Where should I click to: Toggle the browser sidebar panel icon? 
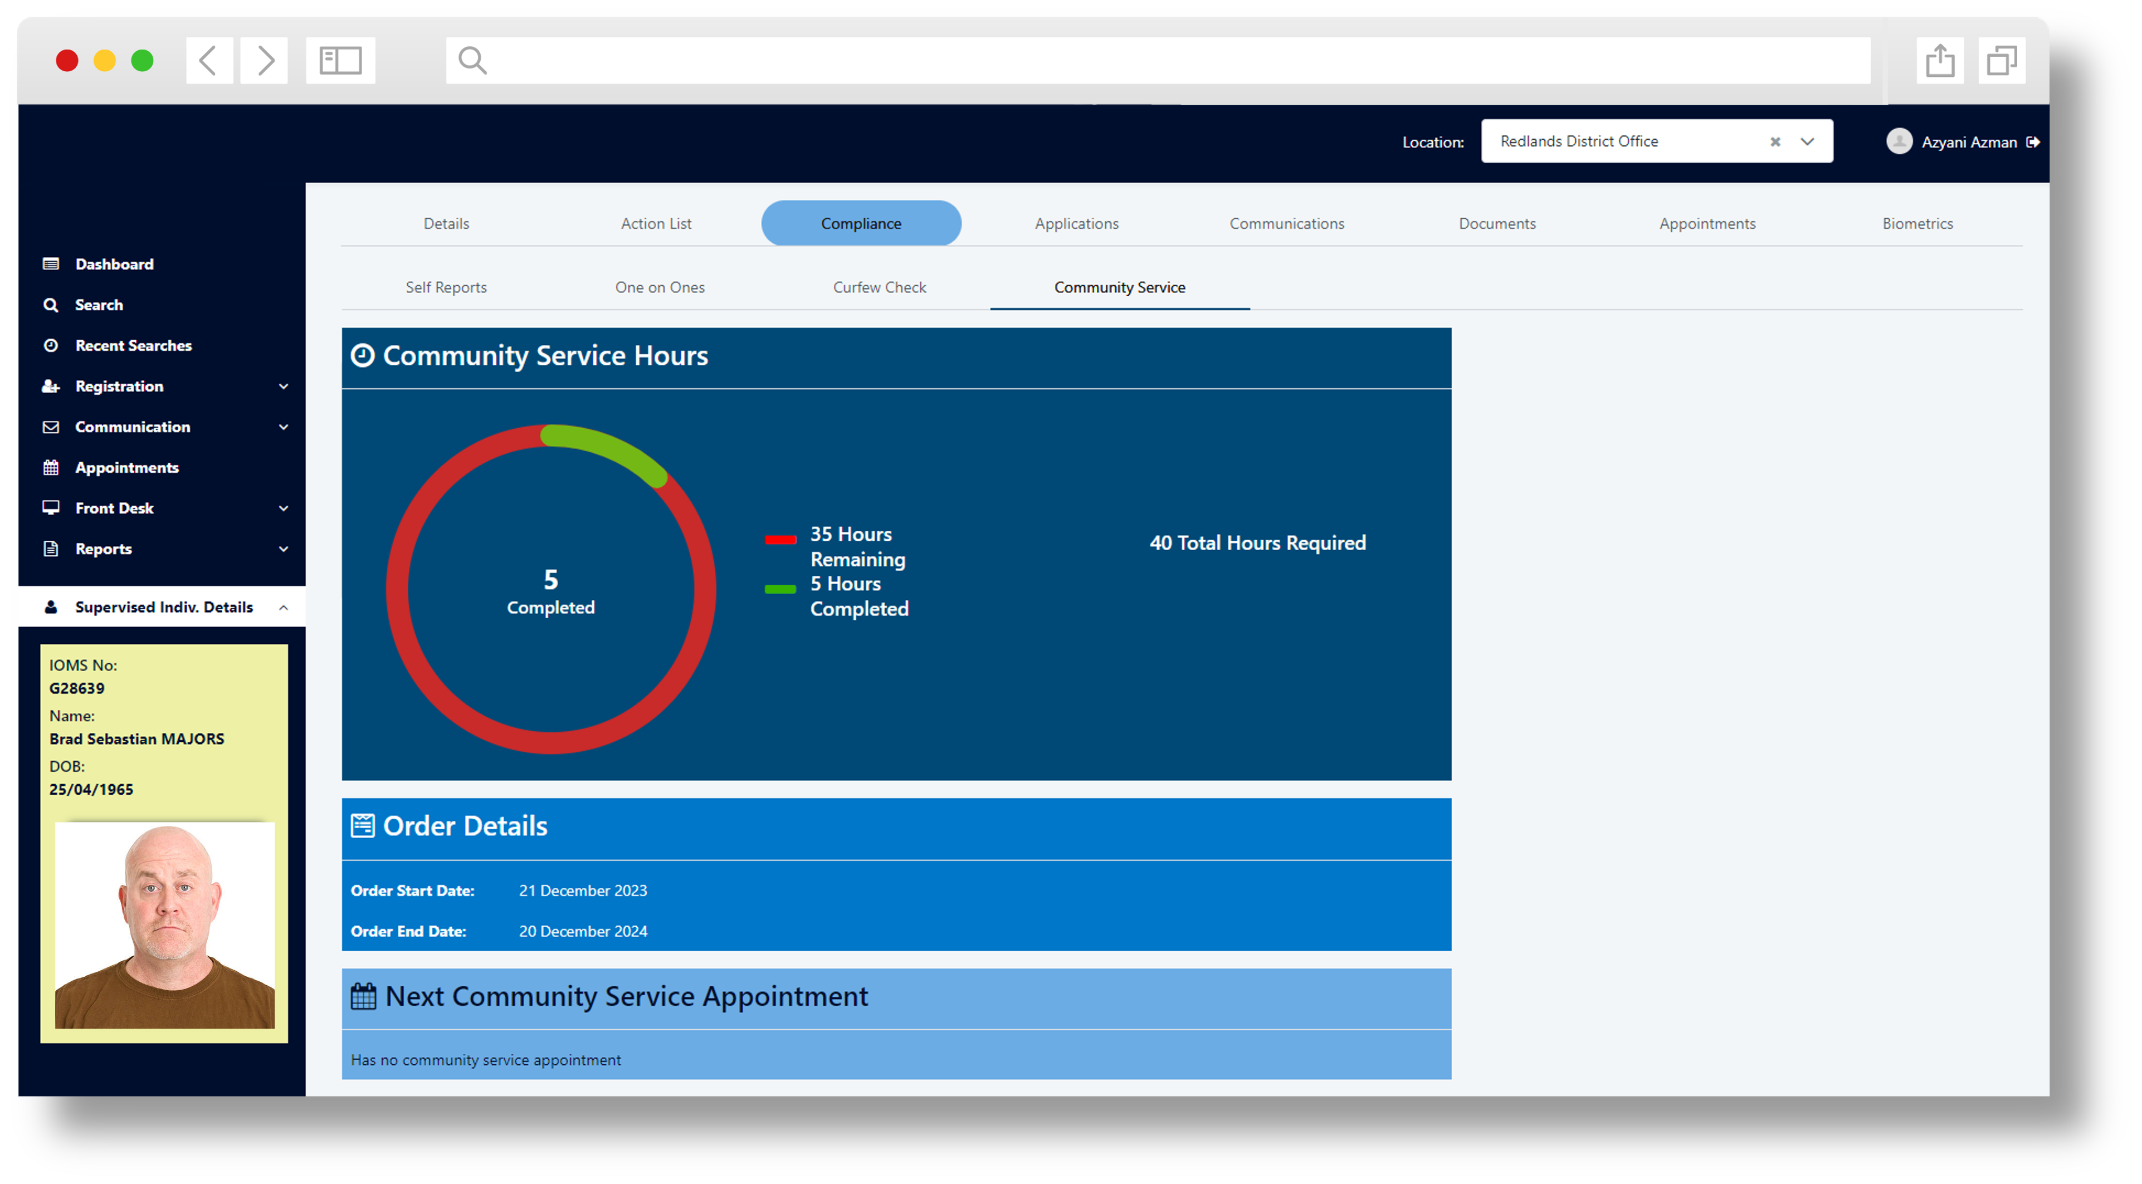(340, 60)
